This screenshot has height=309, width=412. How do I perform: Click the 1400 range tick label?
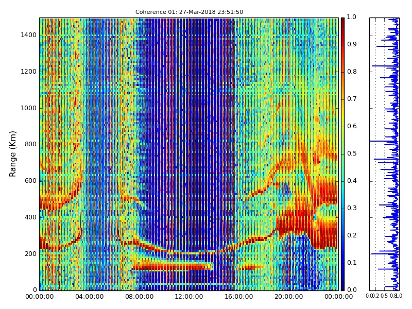point(29,35)
